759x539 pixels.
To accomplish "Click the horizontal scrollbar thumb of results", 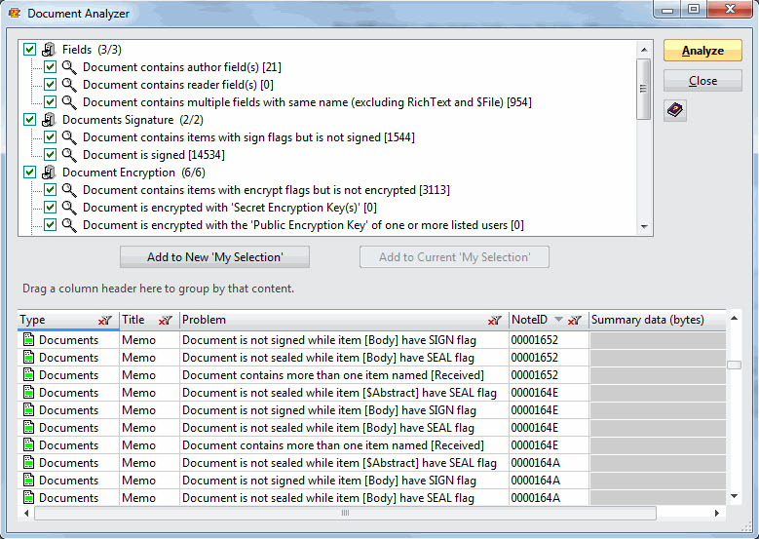I will pyautogui.click(x=345, y=513).
